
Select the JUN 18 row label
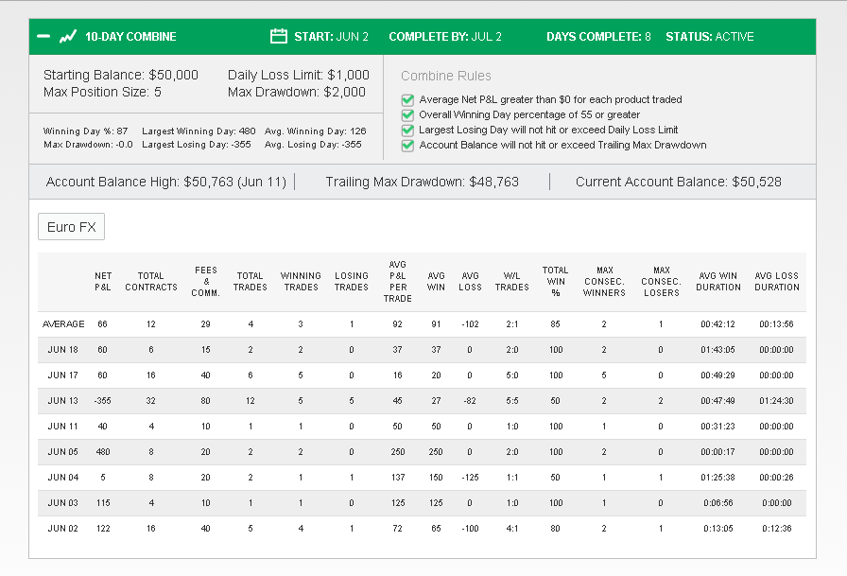tap(62, 350)
